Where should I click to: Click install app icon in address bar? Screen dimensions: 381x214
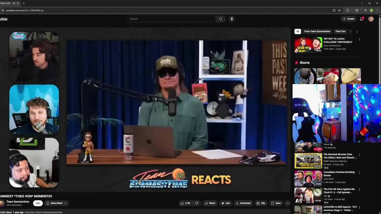[x=334, y=10]
